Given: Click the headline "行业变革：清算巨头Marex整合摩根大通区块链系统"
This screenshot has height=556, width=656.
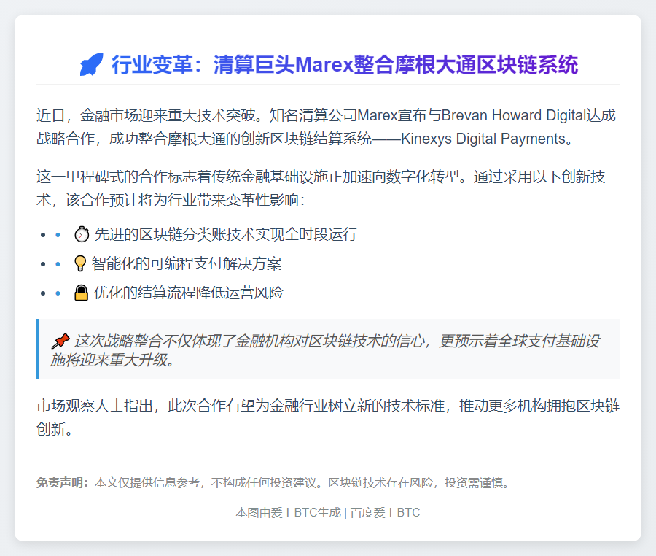Looking at the screenshot, I should coord(345,64).
